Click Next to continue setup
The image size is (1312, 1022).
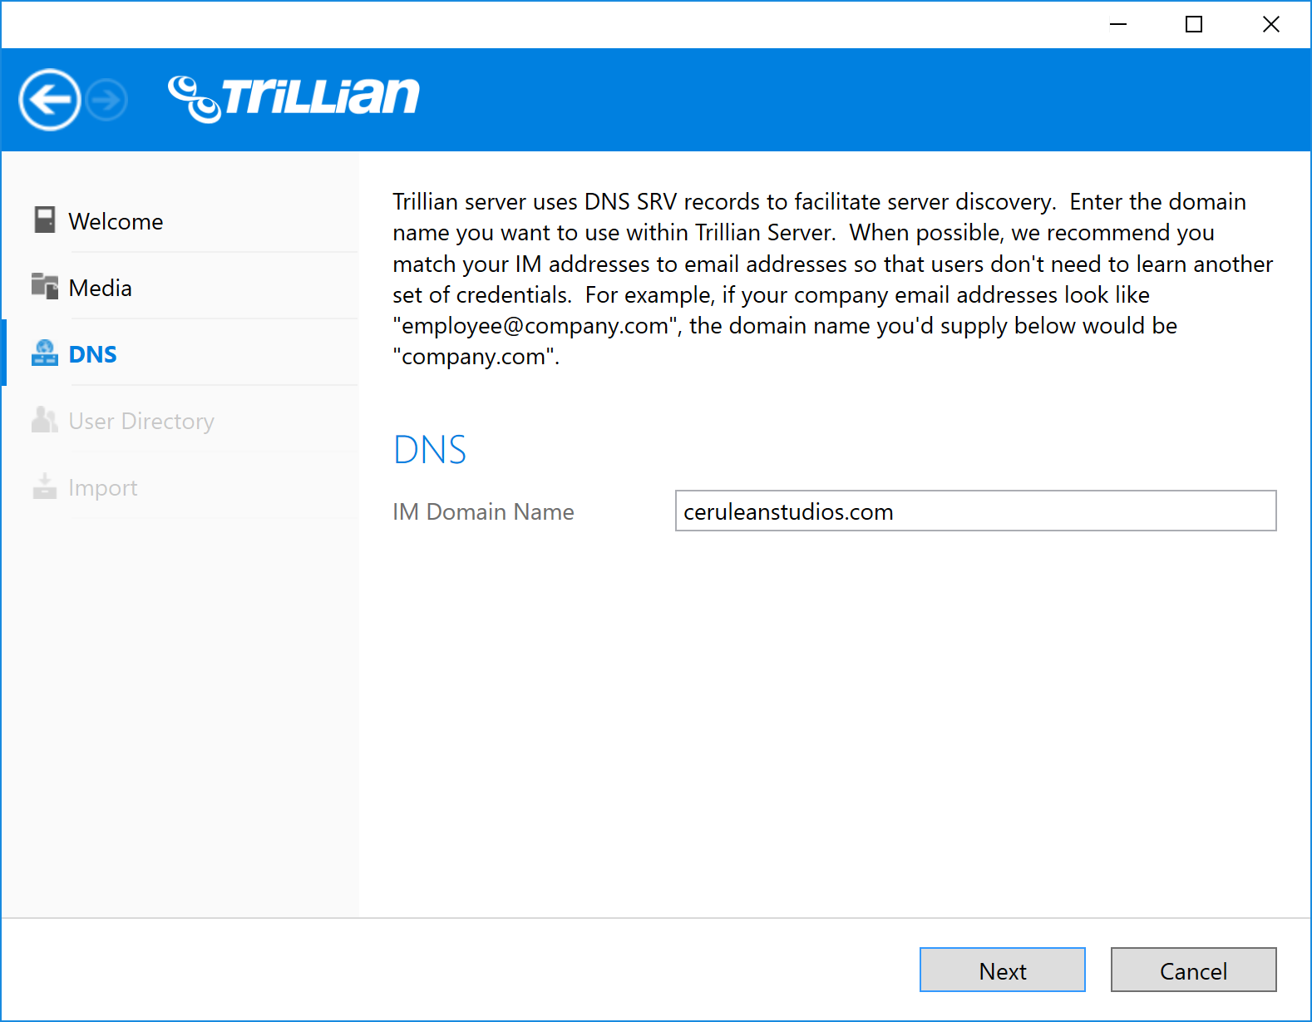tap(1003, 970)
